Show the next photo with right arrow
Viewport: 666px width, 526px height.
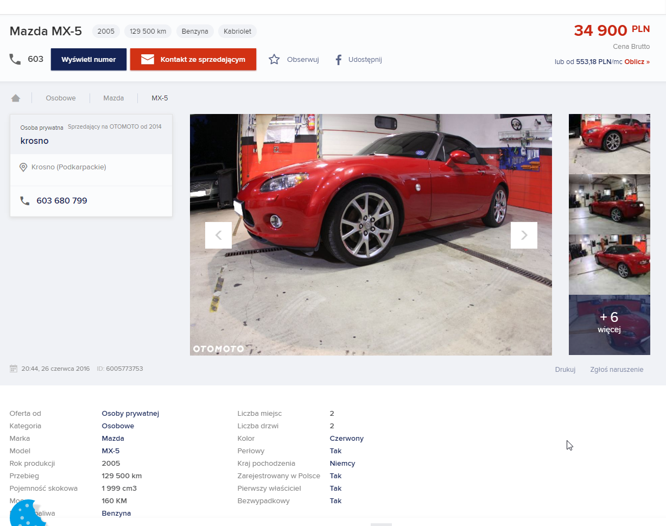tap(524, 235)
